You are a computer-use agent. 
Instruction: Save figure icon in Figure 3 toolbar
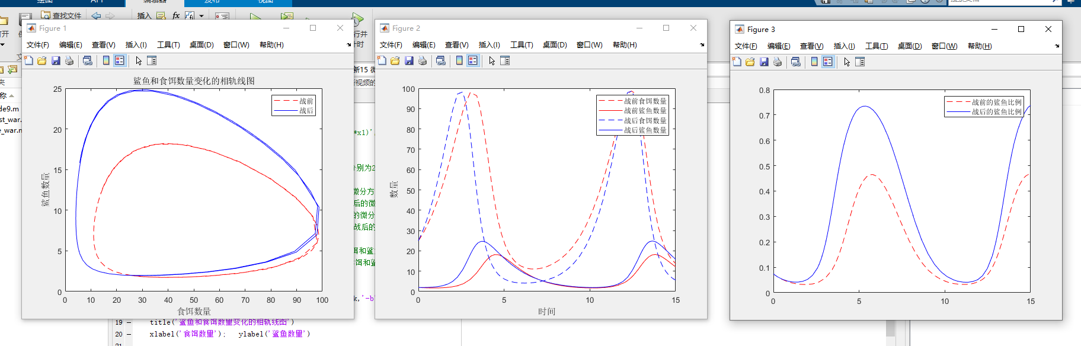[x=764, y=62]
